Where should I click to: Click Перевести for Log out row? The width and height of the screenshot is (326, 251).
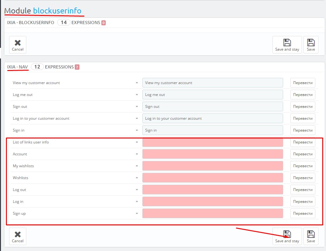(303, 189)
